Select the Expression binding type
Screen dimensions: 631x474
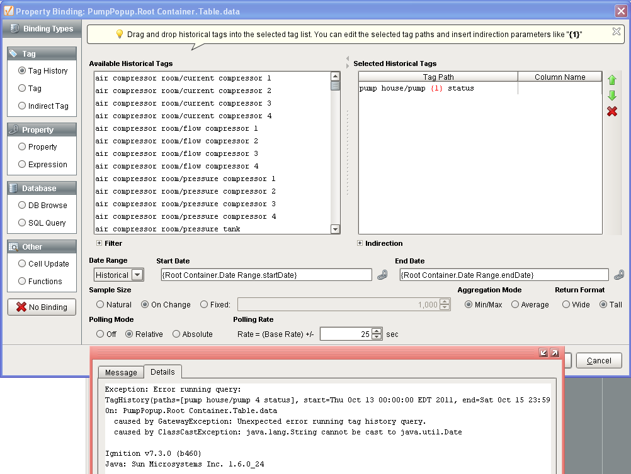[x=43, y=165]
